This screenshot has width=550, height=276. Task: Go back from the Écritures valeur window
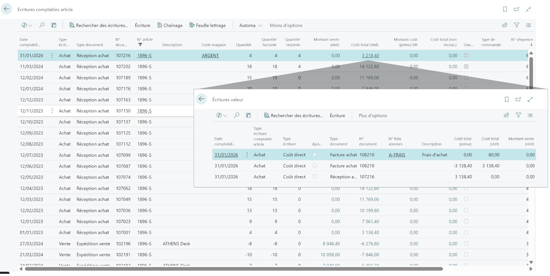[201, 99]
